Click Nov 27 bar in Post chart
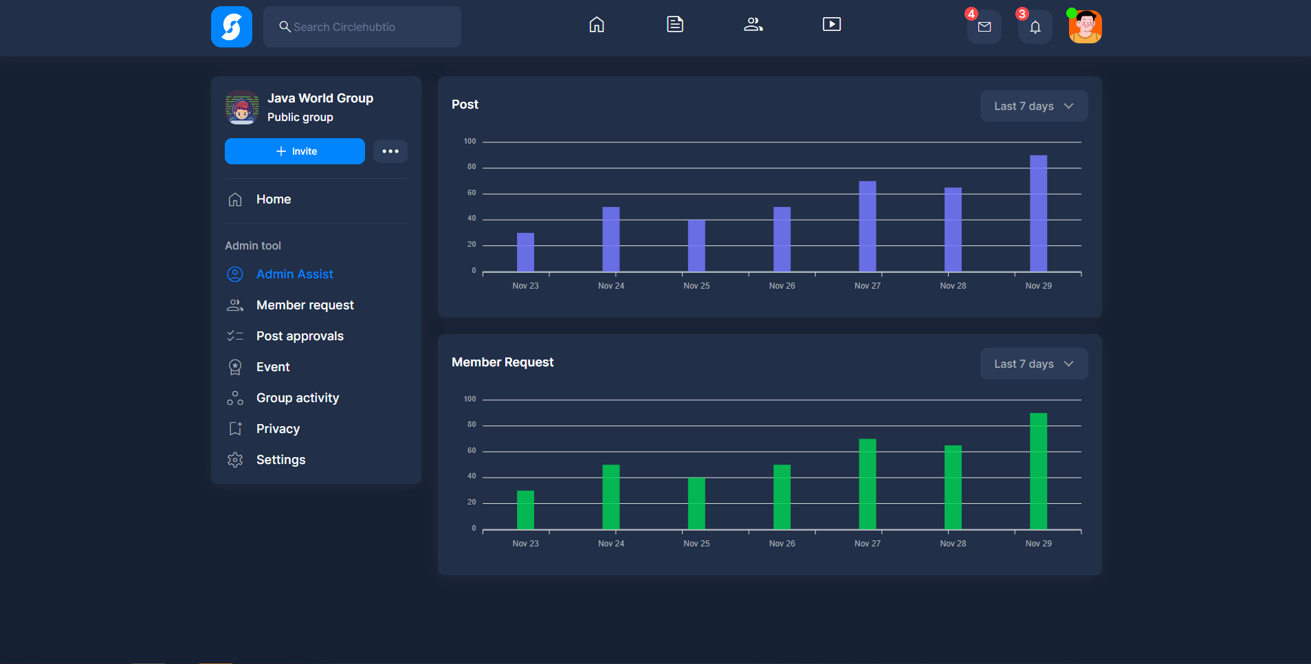Viewport: 1311px width, 664px height. coord(868,227)
